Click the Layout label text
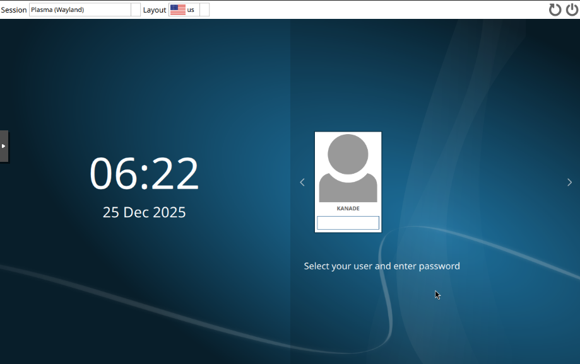 tap(155, 10)
